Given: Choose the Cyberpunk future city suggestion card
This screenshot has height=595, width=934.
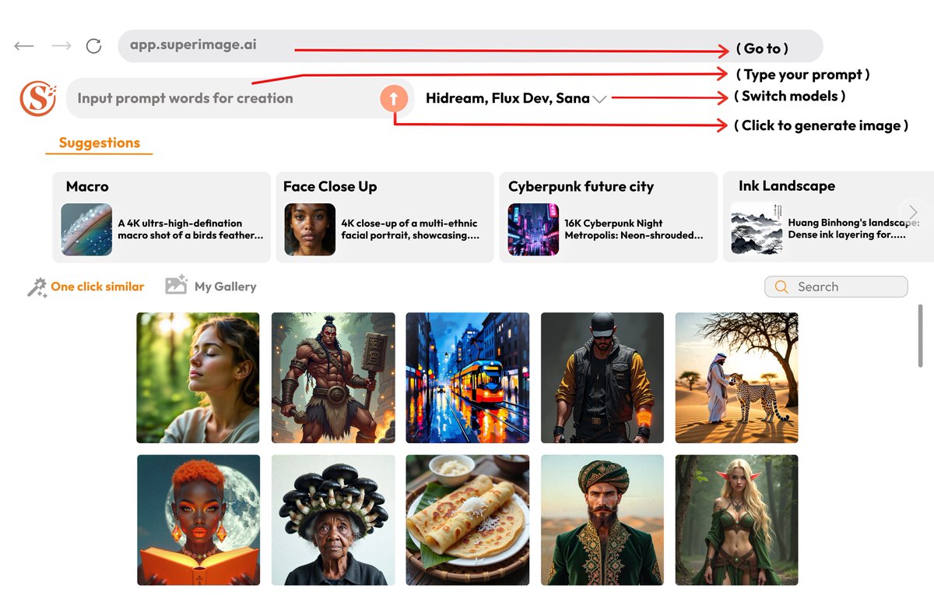Looking at the screenshot, I should (608, 217).
